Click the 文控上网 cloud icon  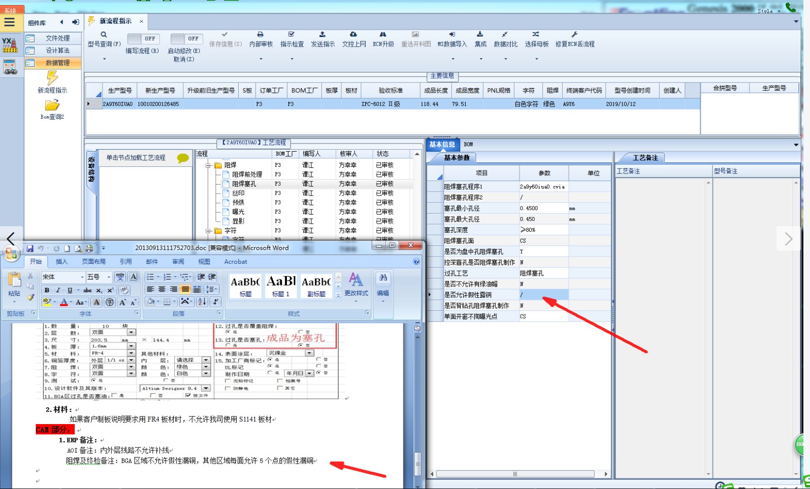point(353,34)
